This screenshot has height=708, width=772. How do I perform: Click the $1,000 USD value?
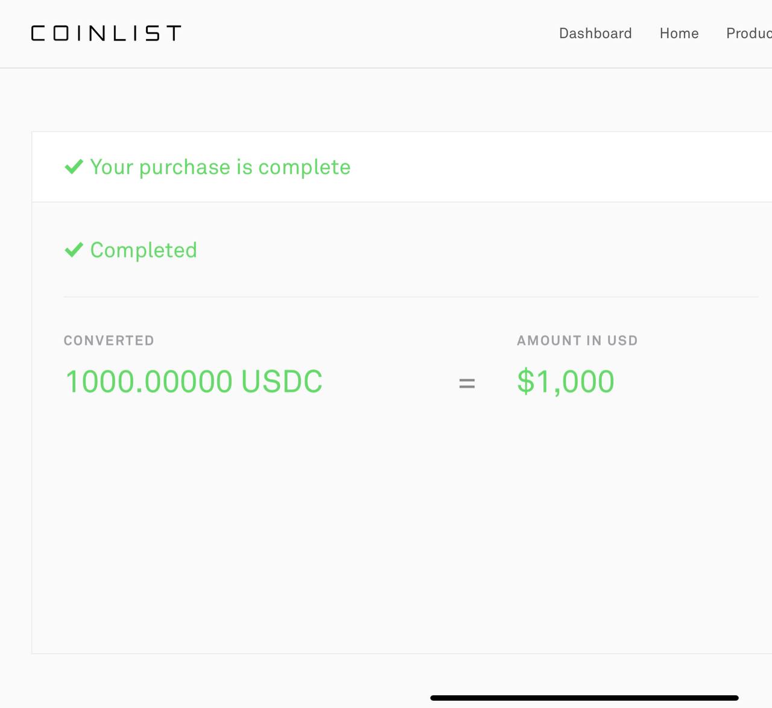566,382
